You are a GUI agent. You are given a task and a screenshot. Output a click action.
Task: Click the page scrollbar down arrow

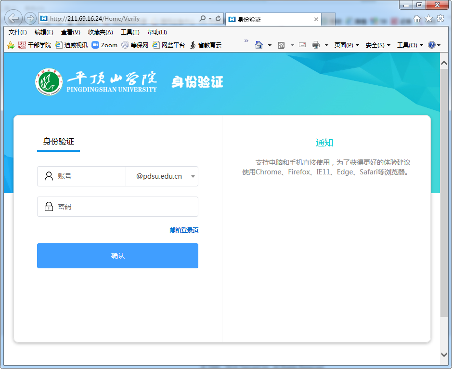444,355
